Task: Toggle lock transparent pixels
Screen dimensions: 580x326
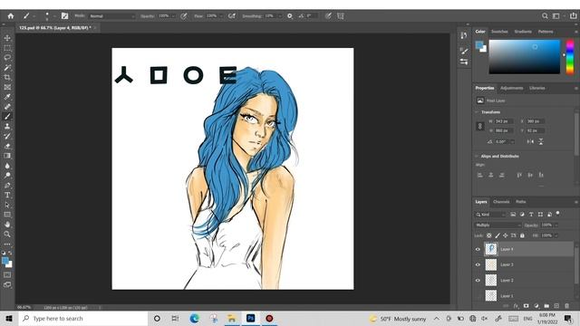Action: [489, 235]
